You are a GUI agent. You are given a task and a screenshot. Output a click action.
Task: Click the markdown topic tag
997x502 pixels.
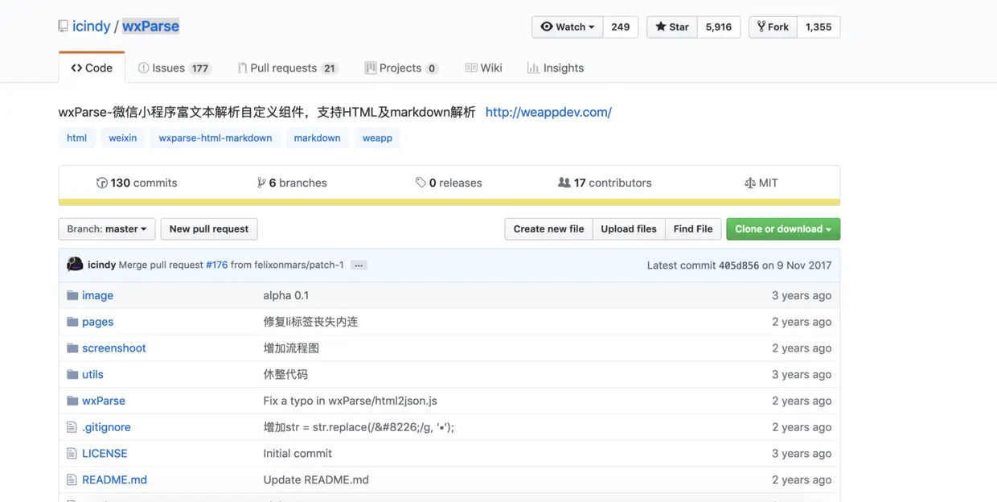click(317, 138)
